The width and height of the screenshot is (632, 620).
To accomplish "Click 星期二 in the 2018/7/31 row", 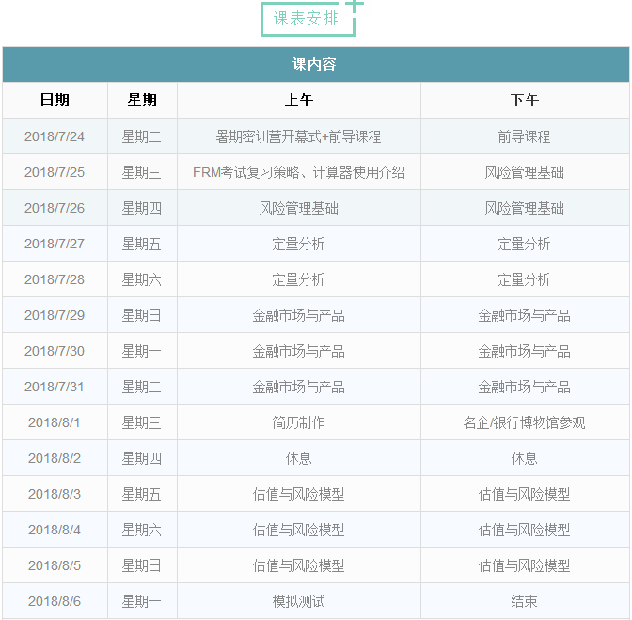I will point(141,387).
